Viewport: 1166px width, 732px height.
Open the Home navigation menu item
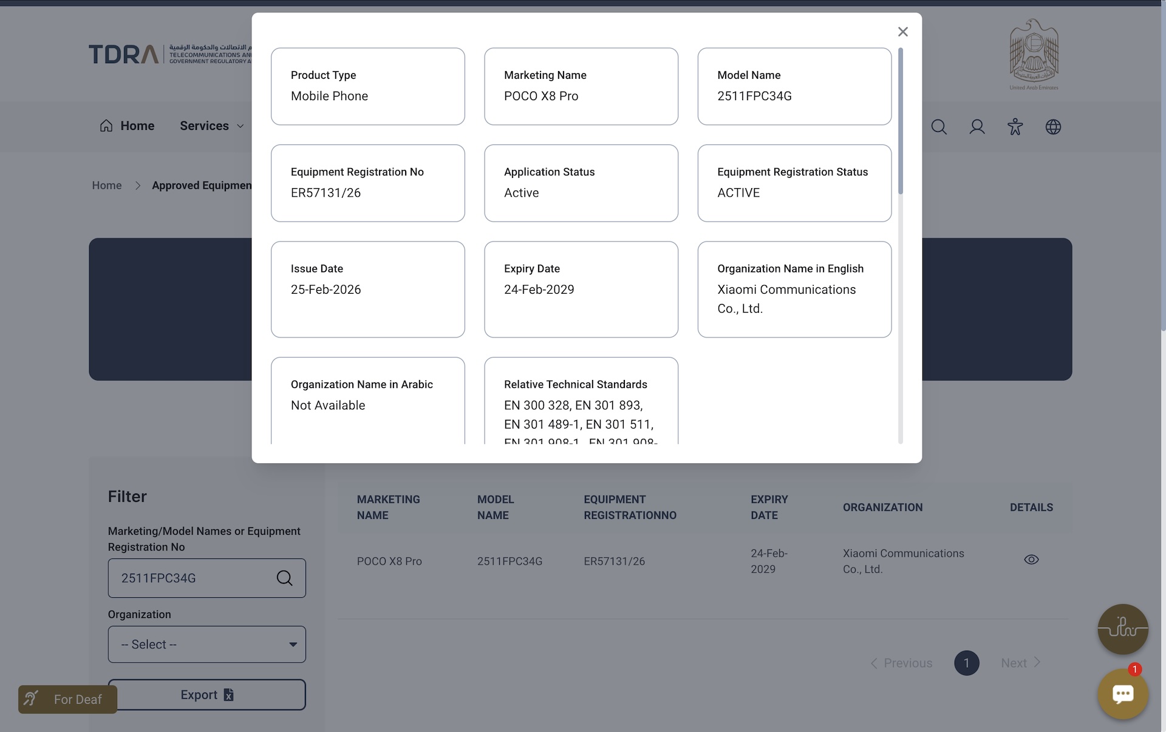137,126
